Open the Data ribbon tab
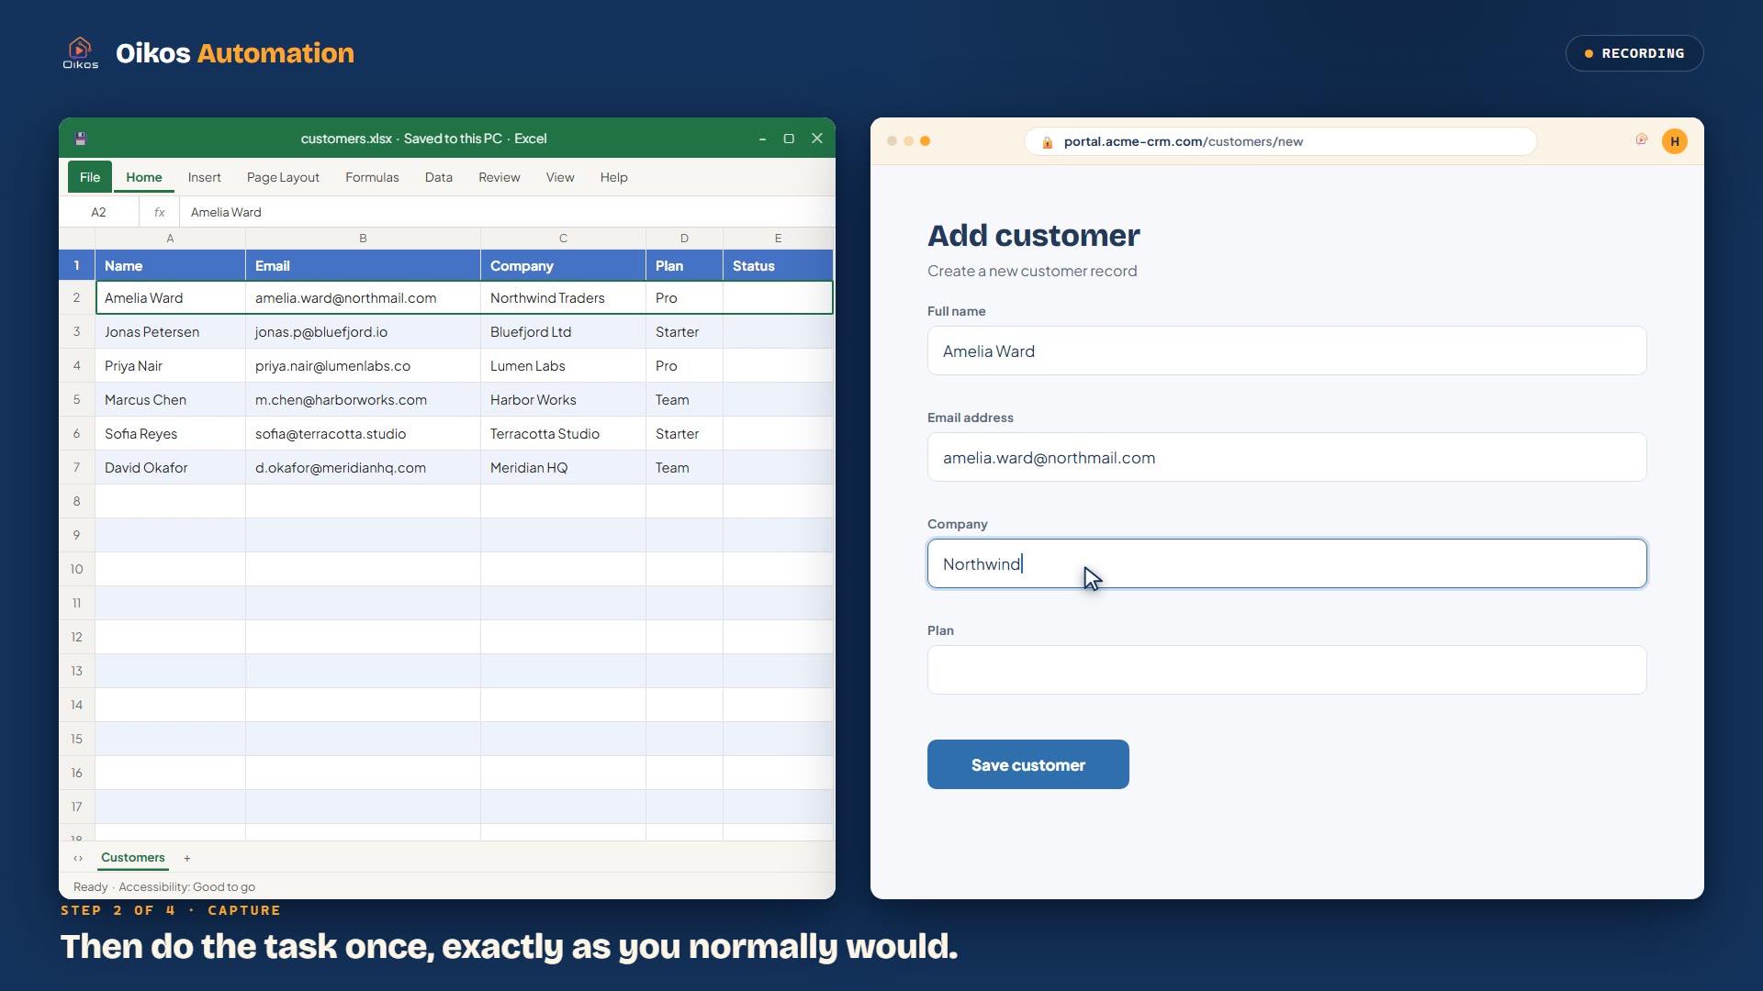1763x991 pixels. 438,177
